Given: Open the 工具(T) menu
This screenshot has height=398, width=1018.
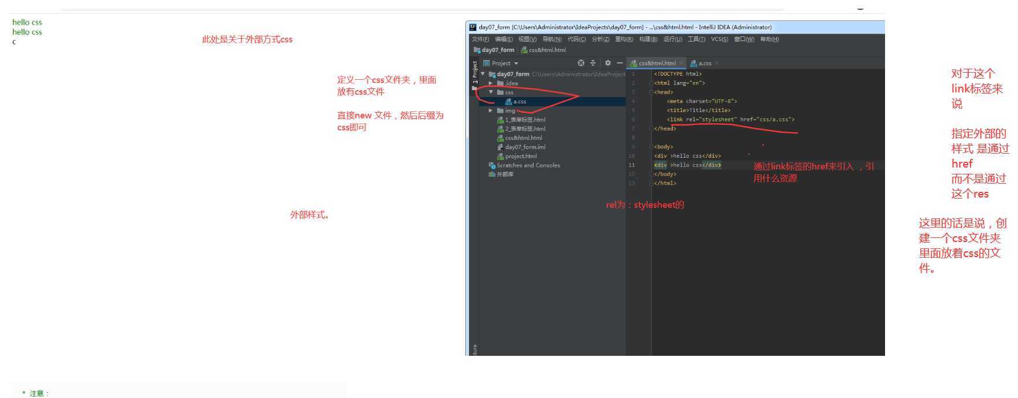Looking at the screenshot, I should pyautogui.click(x=697, y=39).
